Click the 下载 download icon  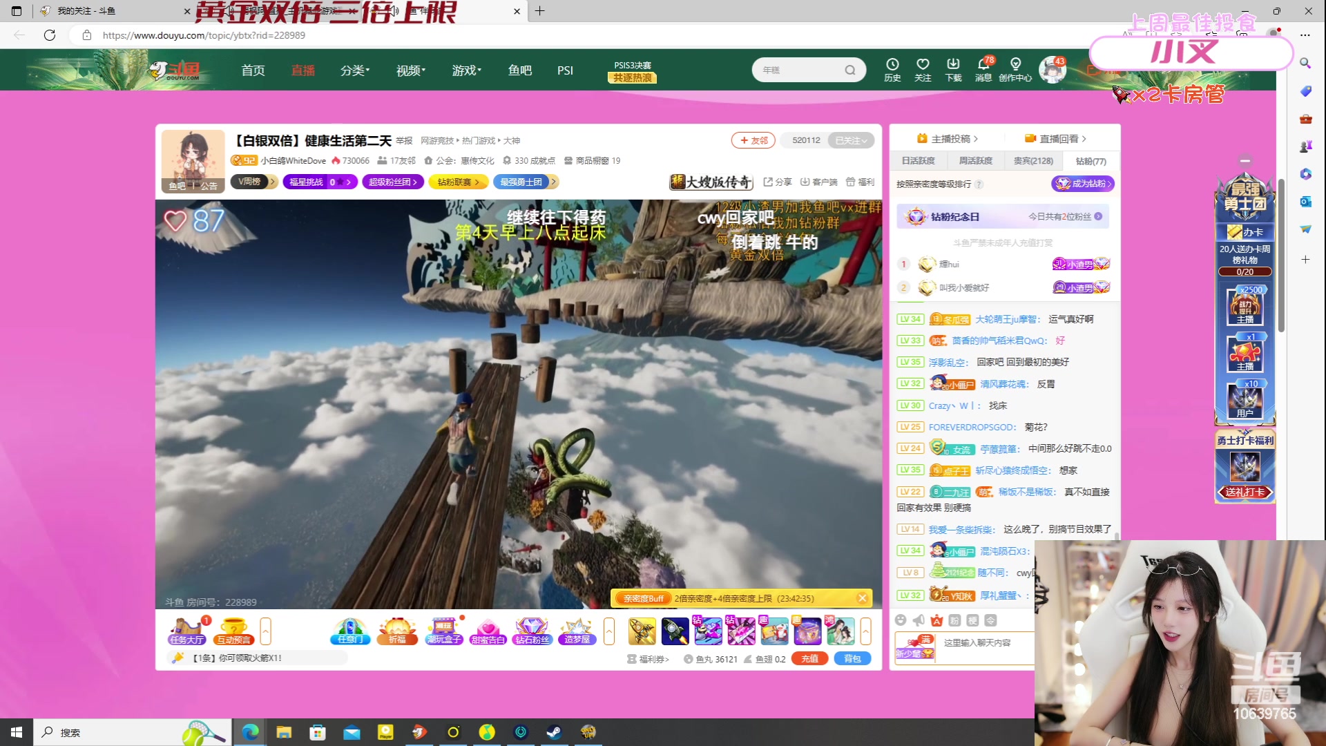pyautogui.click(x=953, y=70)
